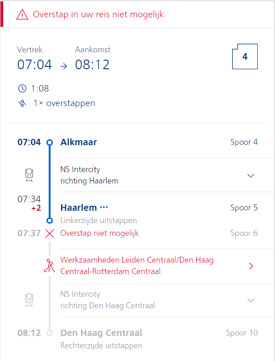The height and width of the screenshot is (361, 275).
Task: Expand the NS Intercity richting Haarlem details
Action: (x=250, y=176)
